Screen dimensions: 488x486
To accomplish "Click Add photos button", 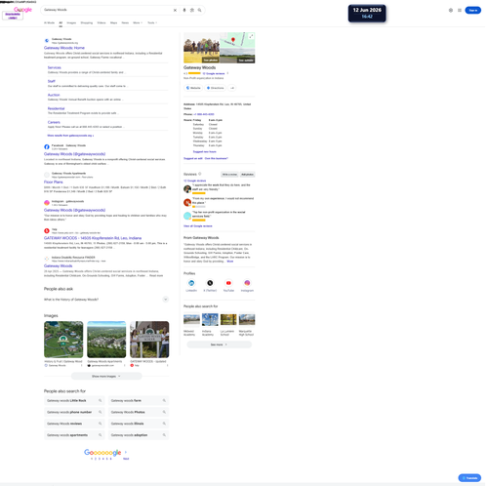I will tap(247, 175).
